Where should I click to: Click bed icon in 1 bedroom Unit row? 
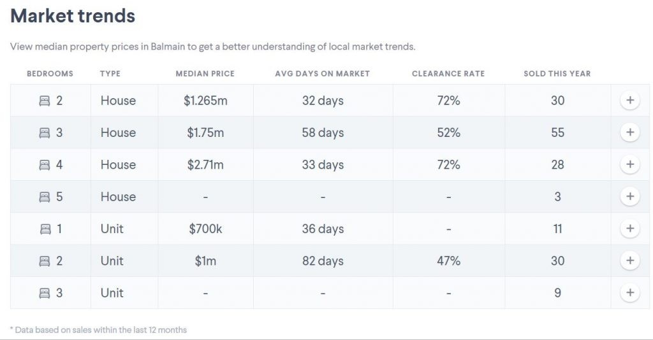[x=45, y=229]
